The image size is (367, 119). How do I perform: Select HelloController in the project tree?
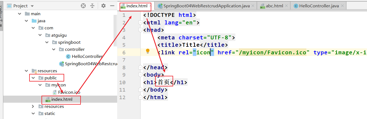[87, 57]
